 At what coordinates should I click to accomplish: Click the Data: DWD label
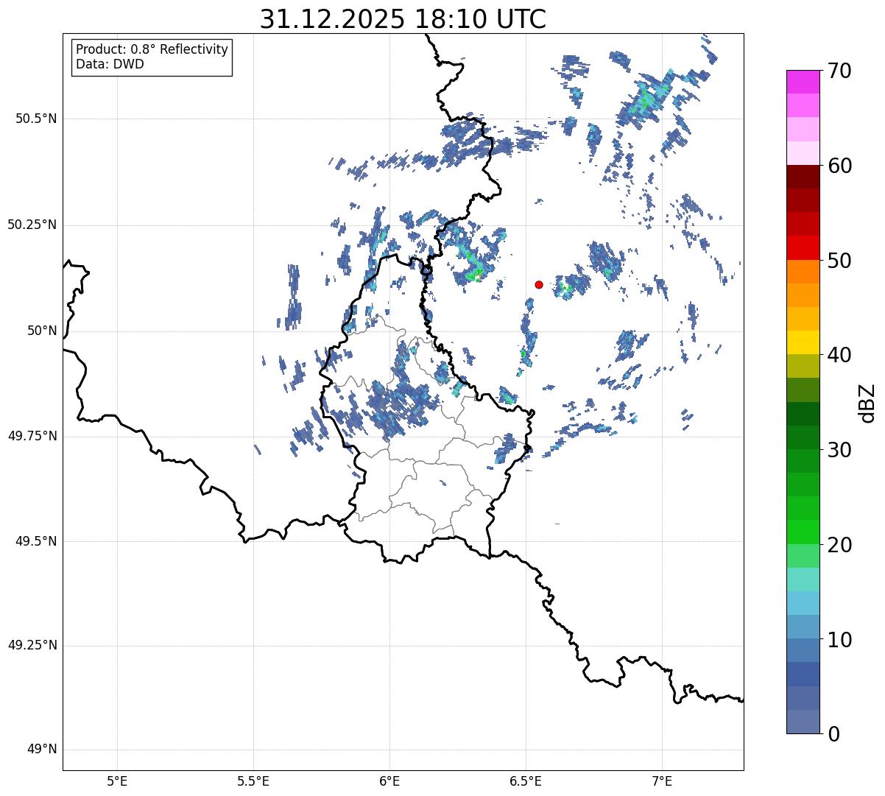click(x=110, y=64)
